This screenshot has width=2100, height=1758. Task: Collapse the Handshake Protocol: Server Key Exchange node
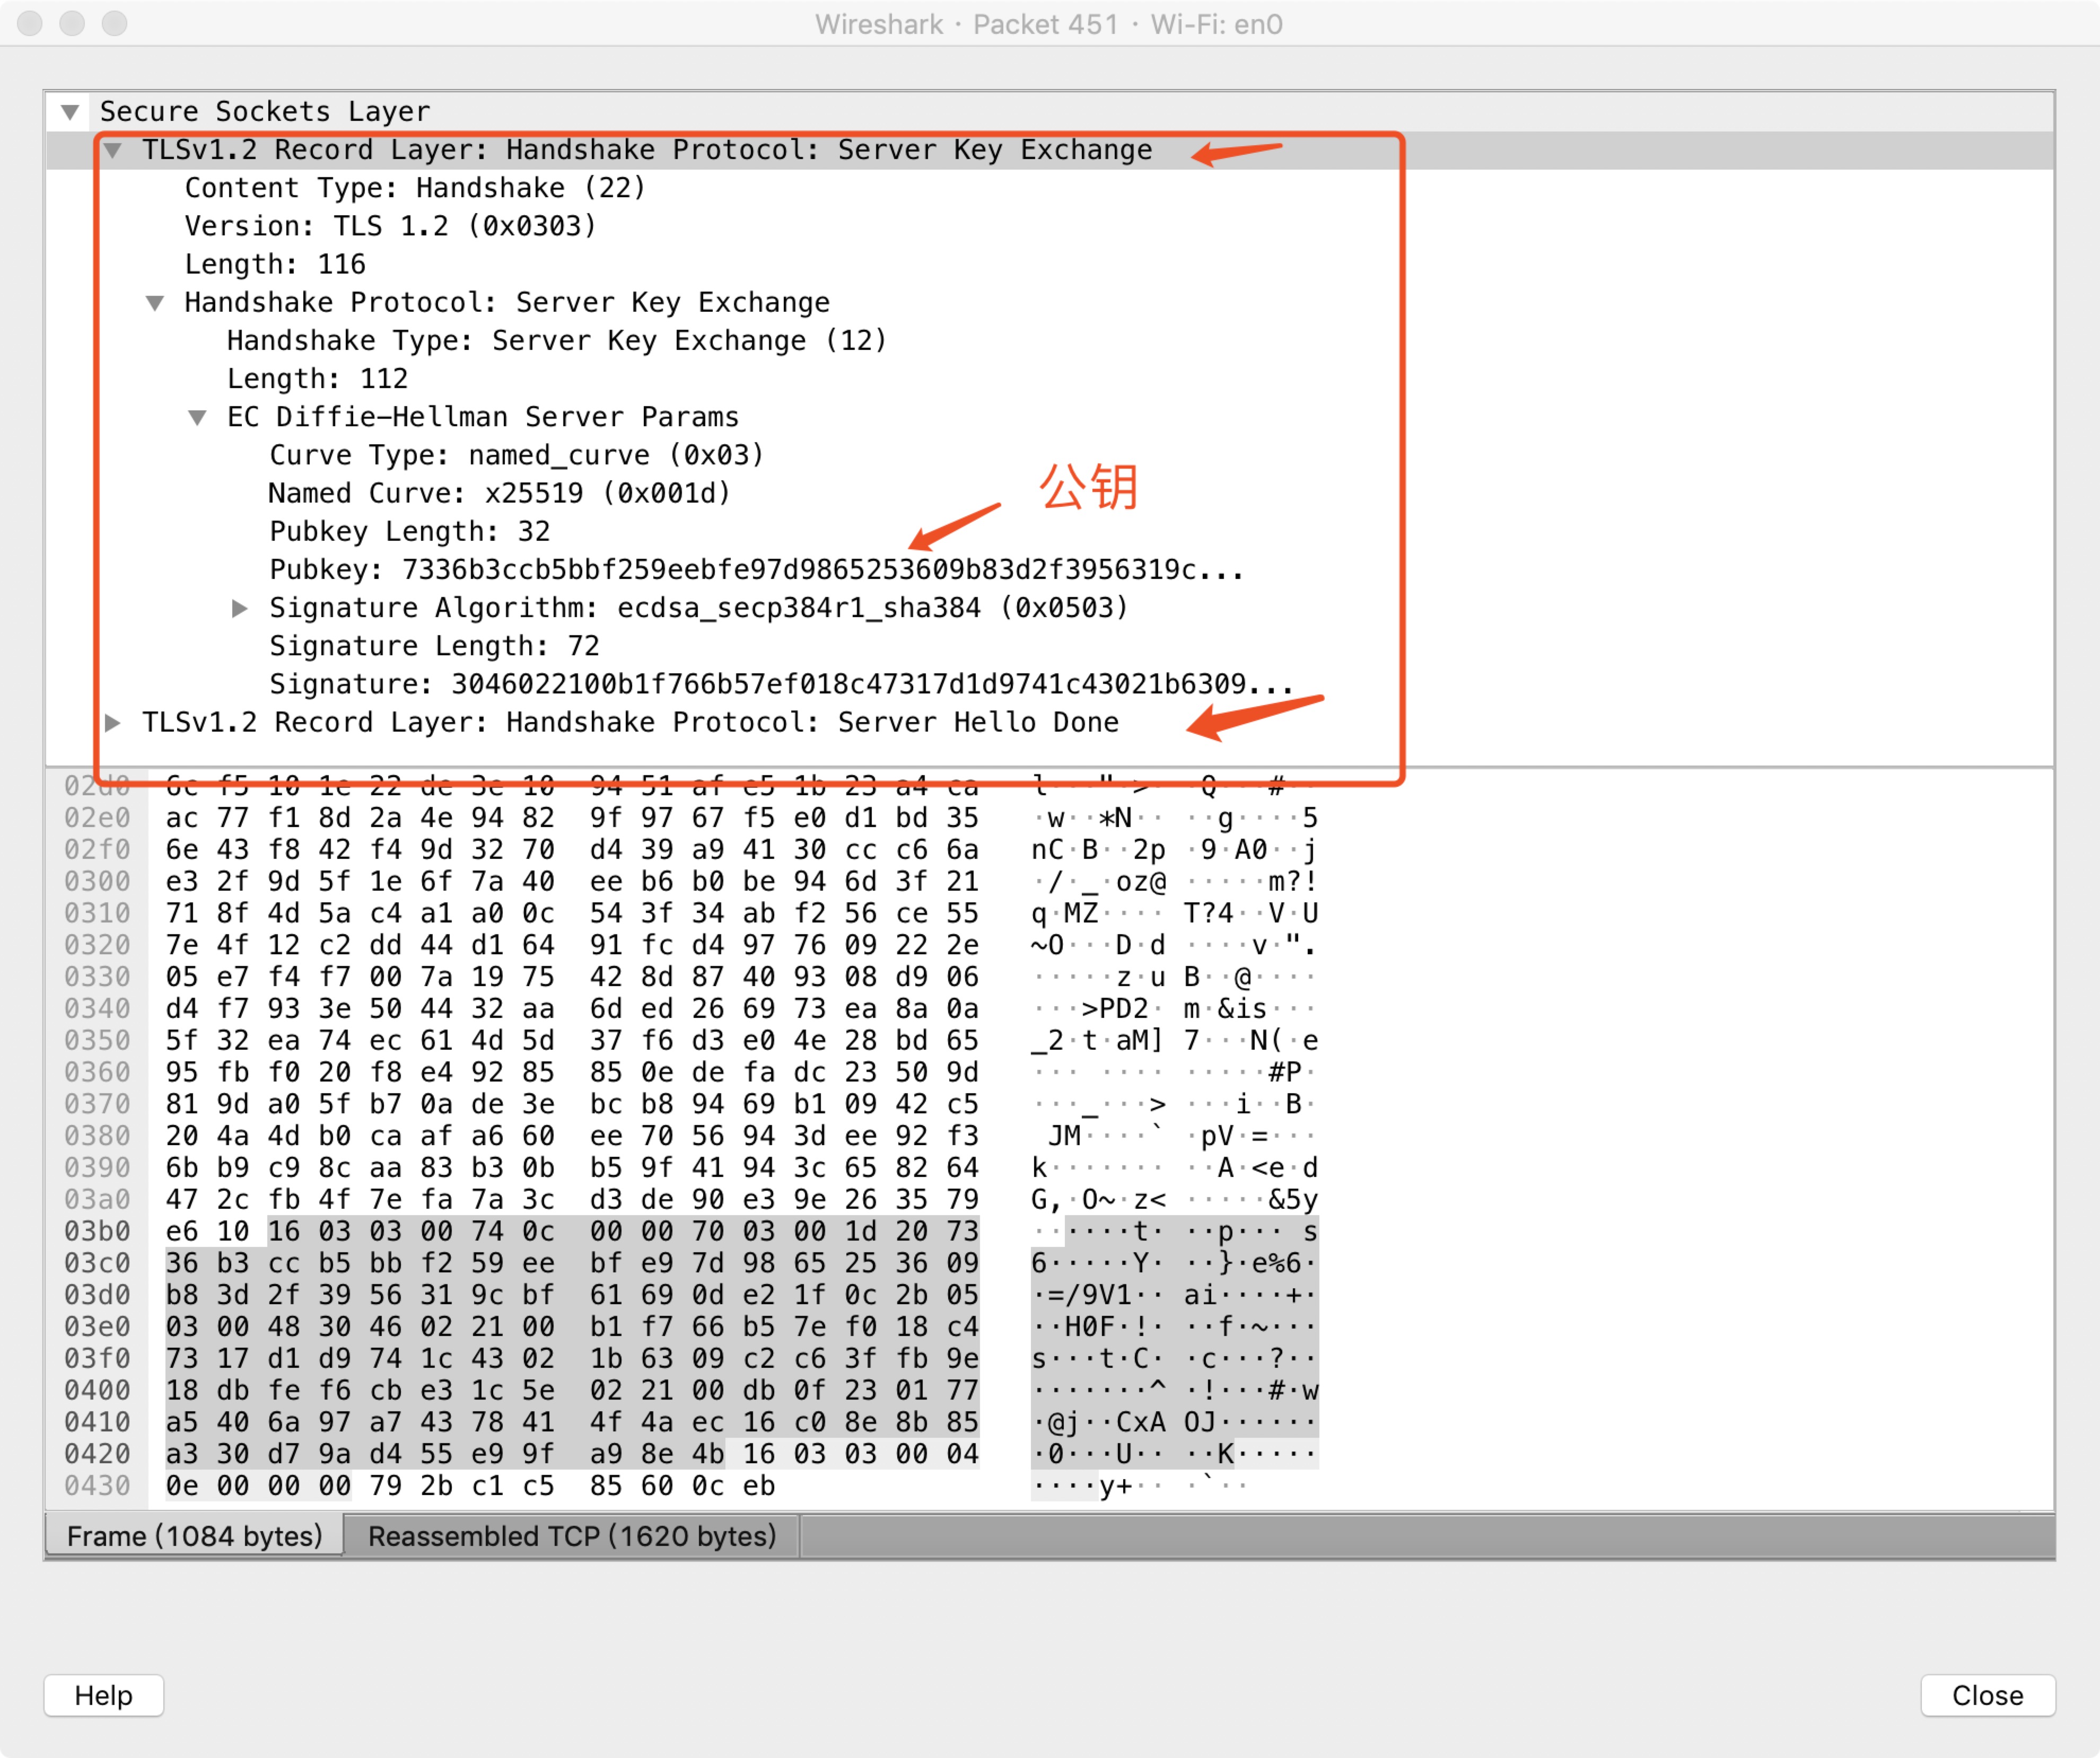(x=155, y=303)
